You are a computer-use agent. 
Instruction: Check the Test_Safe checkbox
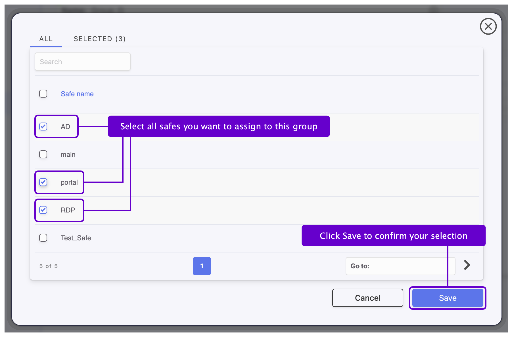(43, 238)
